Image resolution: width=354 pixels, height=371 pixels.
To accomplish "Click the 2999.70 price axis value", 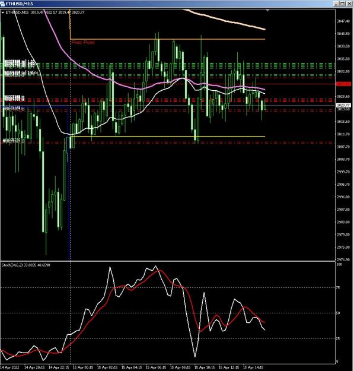I will [x=343, y=172].
